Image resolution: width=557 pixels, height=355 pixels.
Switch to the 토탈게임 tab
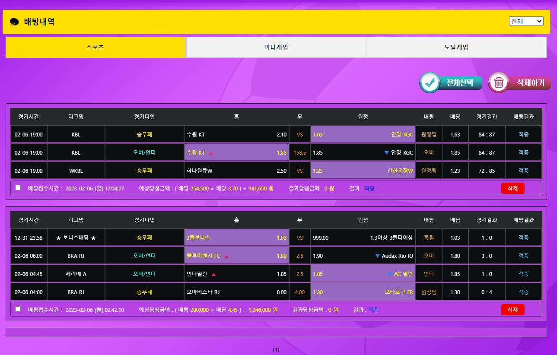(x=456, y=48)
